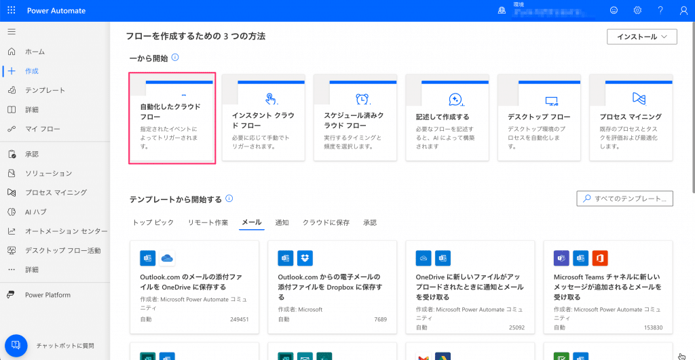Open Microsoft Teams channel message template
695x360 pixels.
pyautogui.click(x=608, y=287)
